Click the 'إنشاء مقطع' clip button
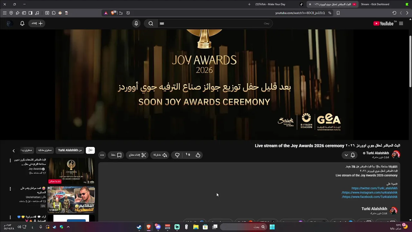The height and width of the screenshot is (232, 412). [137, 155]
